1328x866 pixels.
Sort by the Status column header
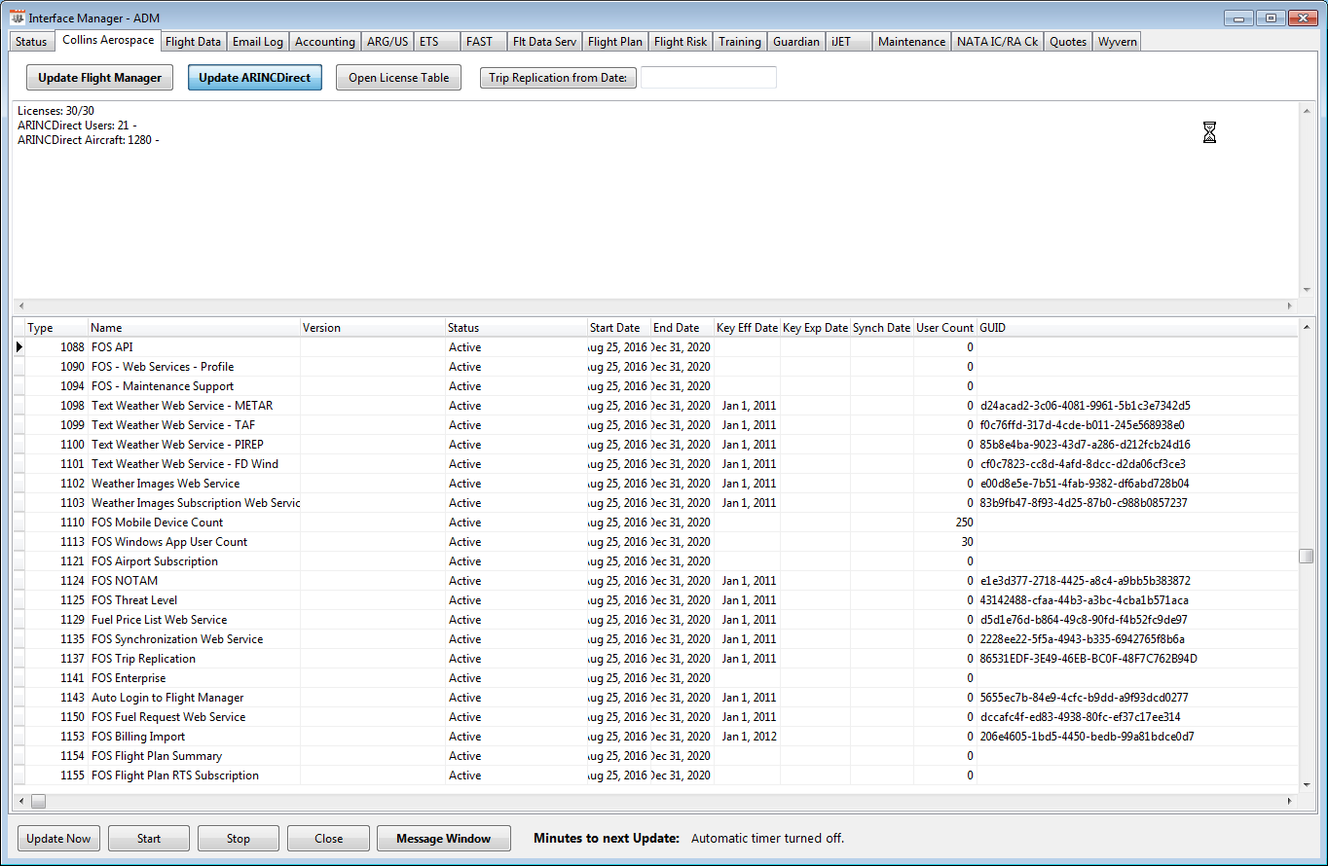pos(517,328)
